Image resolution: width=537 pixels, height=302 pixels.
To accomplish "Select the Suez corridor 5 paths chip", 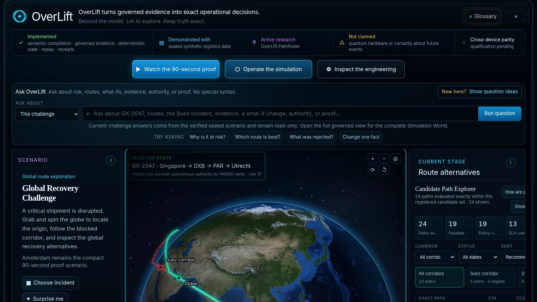I will (491, 277).
